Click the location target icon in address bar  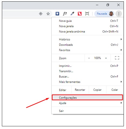(x=41, y=14)
